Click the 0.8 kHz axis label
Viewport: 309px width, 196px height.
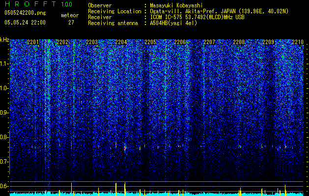pos(4,137)
